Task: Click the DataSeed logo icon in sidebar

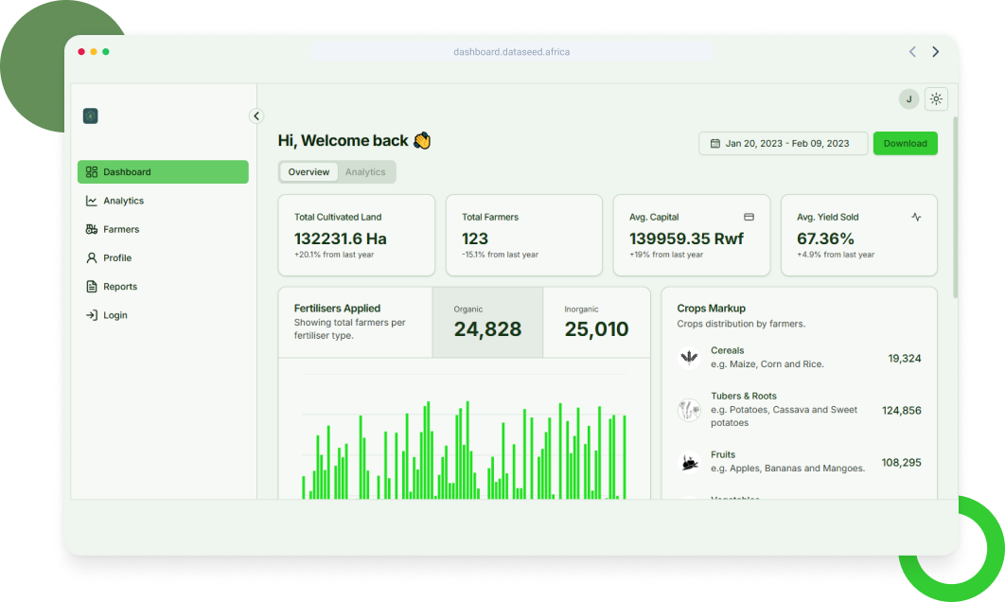Action: pos(91,116)
